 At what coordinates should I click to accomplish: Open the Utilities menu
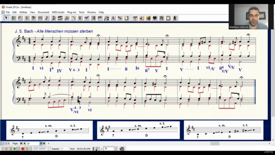click(23, 12)
